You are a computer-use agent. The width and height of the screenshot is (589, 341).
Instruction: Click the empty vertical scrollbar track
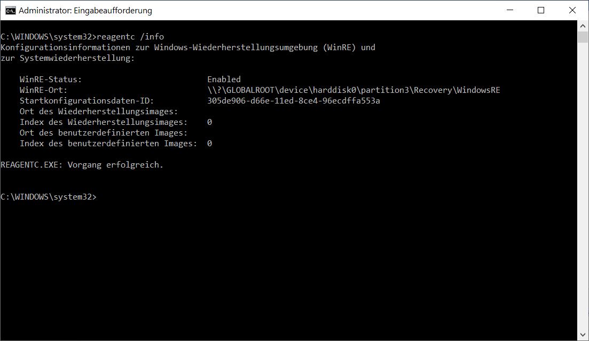[x=583, y=186]
